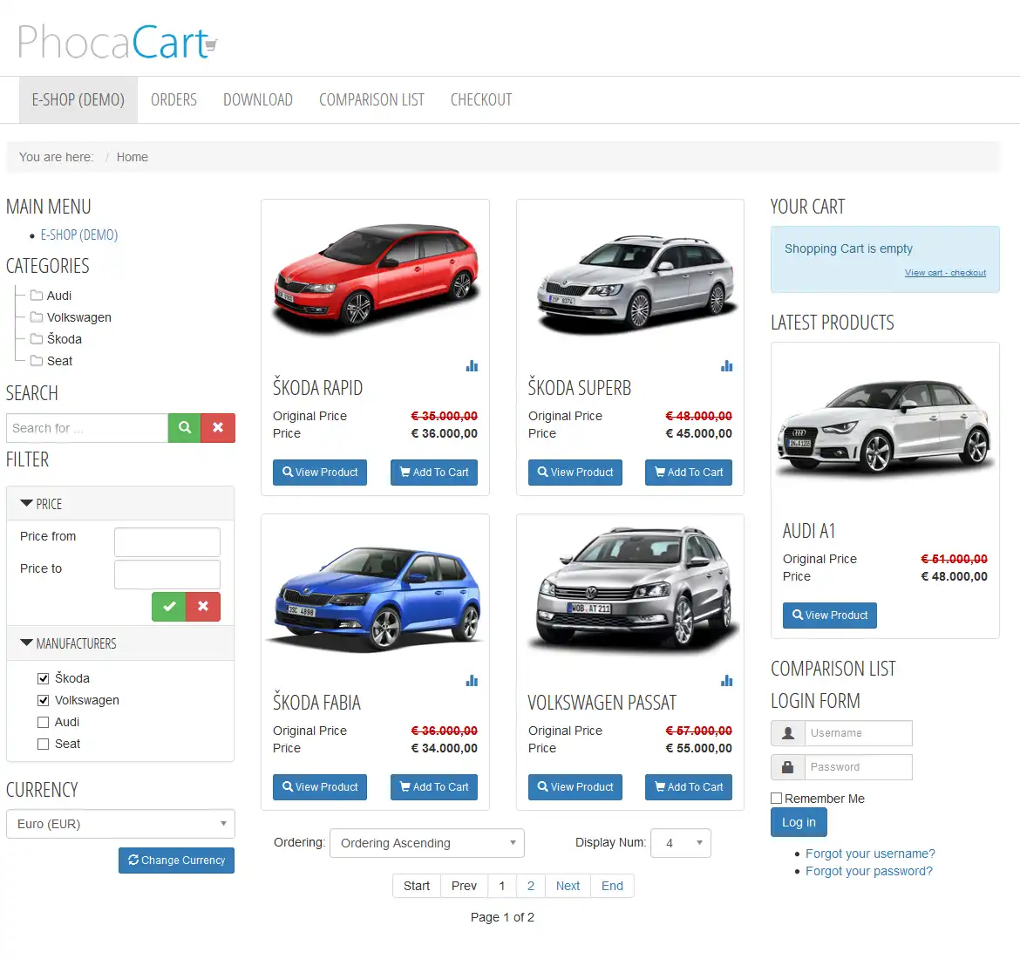
Task: Click the lock icon beside Password
Action: tap(788, 767)
